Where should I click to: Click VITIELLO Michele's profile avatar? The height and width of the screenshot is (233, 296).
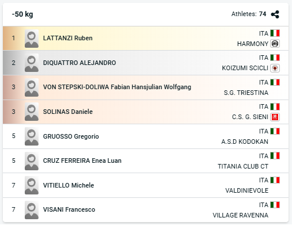[32, 185]
